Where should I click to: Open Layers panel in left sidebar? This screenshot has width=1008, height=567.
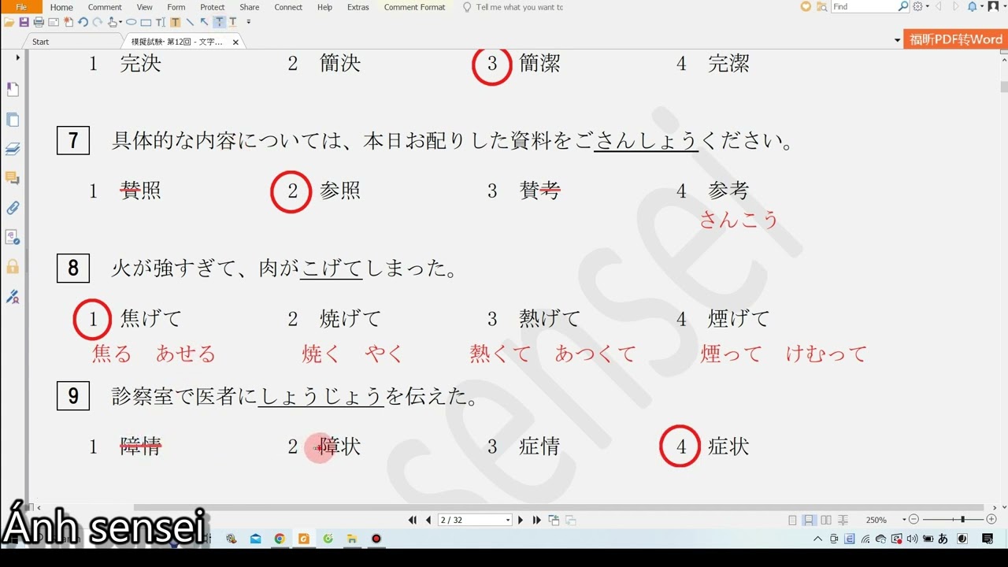click(13, 149)
